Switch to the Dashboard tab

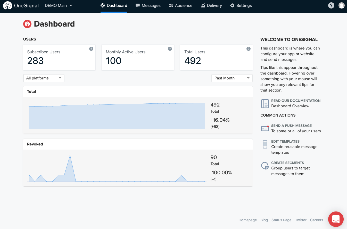point(114,5)
